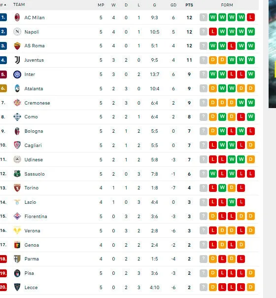The height and width of the screenshot is (298, 276).
Task: Sort standings by PTS column header
Action: pos(189,5)
